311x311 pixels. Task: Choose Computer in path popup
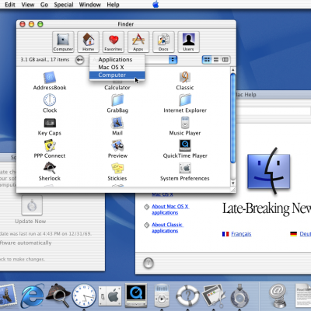[117, 75]
